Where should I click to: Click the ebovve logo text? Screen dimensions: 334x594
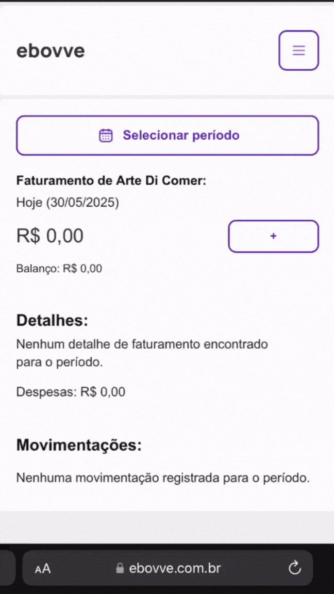pyautogui.click(x=50, y=50)
